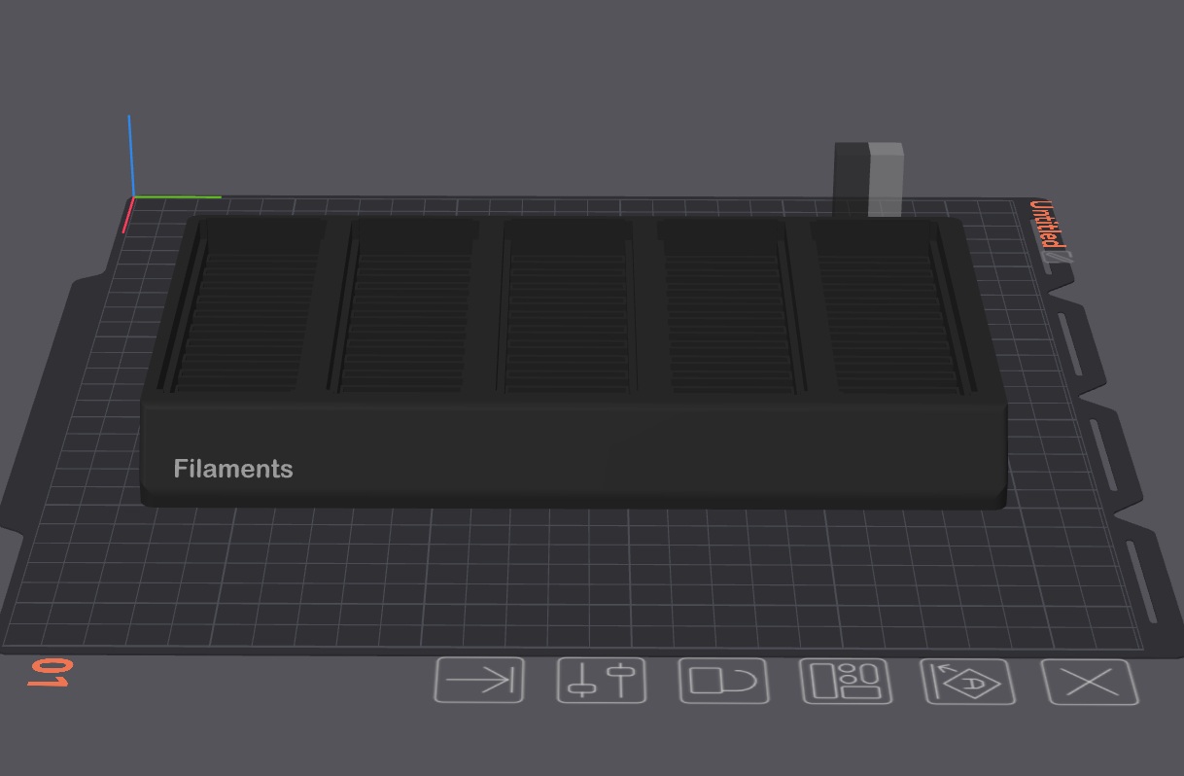Select the dark half of the prime tower
Image resolution: width=1184 pixels, height=776 pixels.
pyautogui.click(x=852, y=179)
